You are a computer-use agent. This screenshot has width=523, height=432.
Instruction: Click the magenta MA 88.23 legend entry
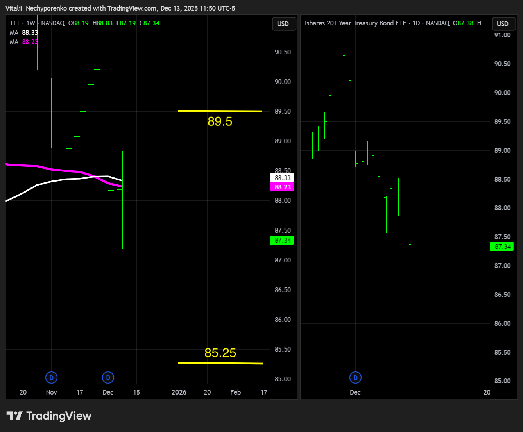pyautogui.click(x=24, y=42)
